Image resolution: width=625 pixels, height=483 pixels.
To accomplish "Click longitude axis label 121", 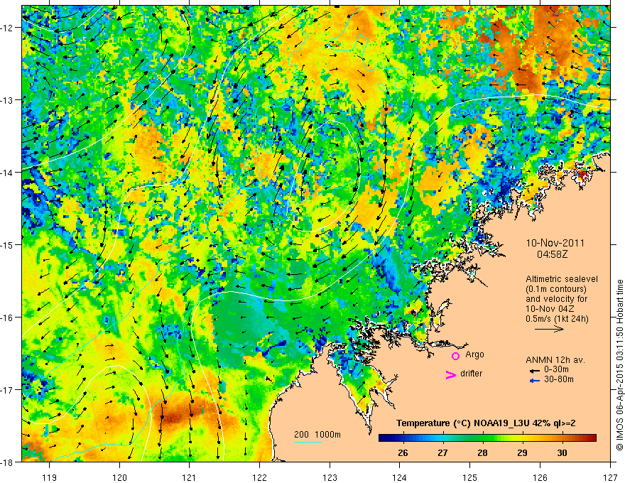I will (190, 477).
